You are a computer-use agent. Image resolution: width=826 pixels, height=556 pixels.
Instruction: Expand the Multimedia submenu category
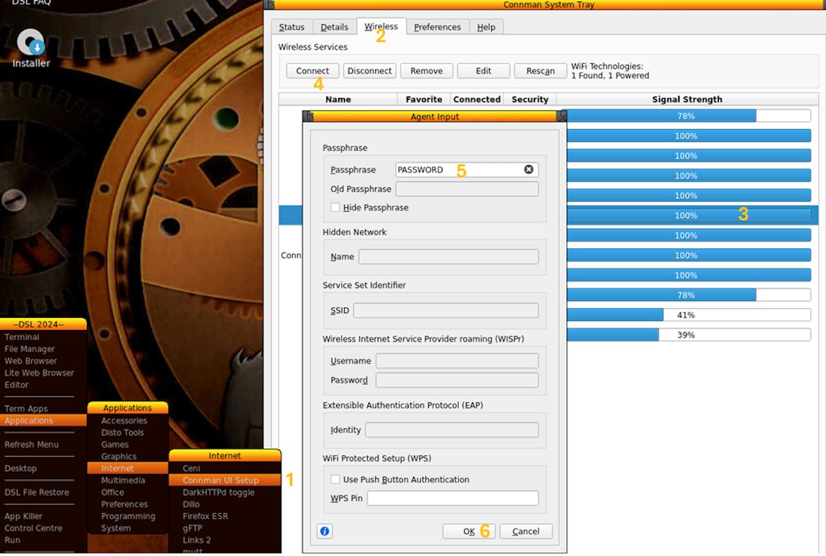tap(123, 480)
